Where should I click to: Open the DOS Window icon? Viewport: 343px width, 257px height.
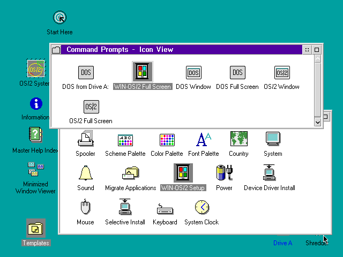193,72
